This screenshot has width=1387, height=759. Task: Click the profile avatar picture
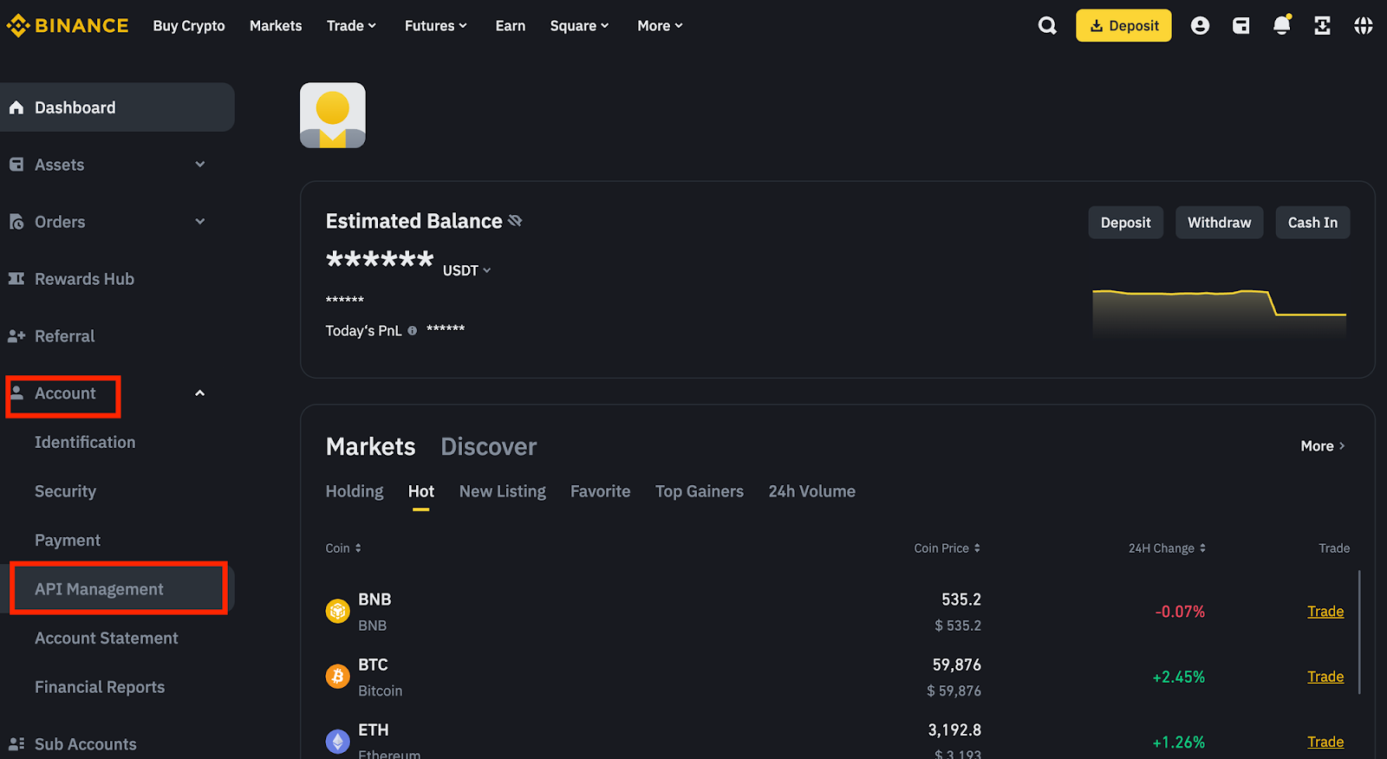(333, 115)
